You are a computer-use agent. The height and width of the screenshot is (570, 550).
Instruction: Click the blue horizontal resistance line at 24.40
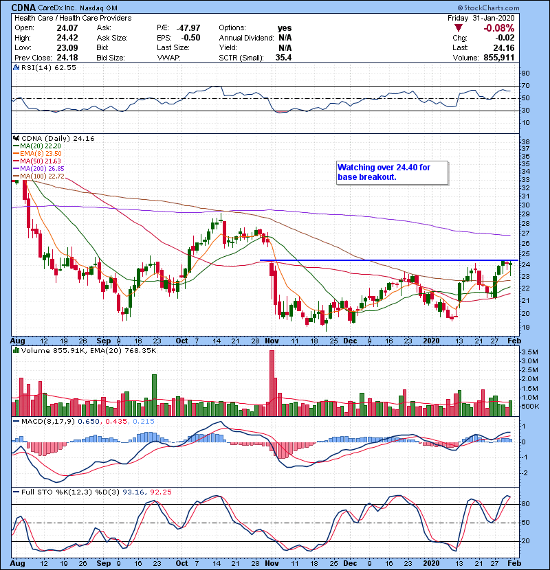388,260
